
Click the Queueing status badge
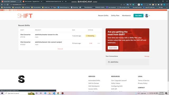91,36
